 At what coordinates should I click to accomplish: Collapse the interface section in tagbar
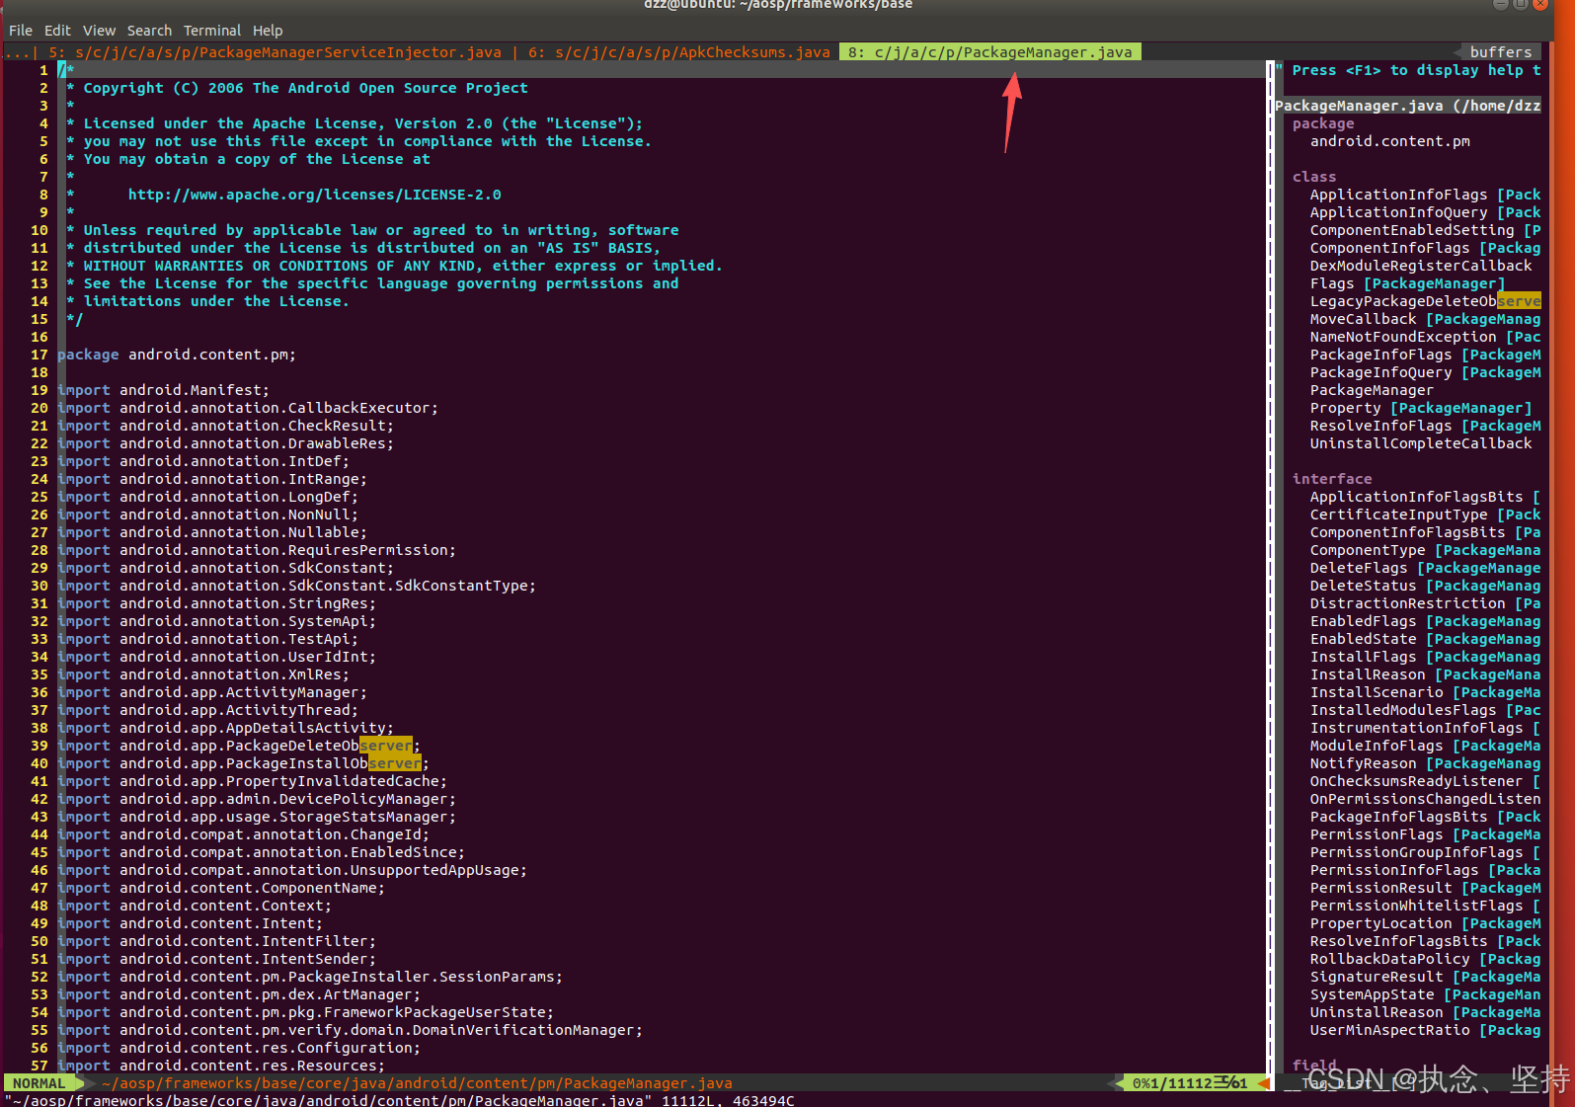click(x=1332, y=479)
